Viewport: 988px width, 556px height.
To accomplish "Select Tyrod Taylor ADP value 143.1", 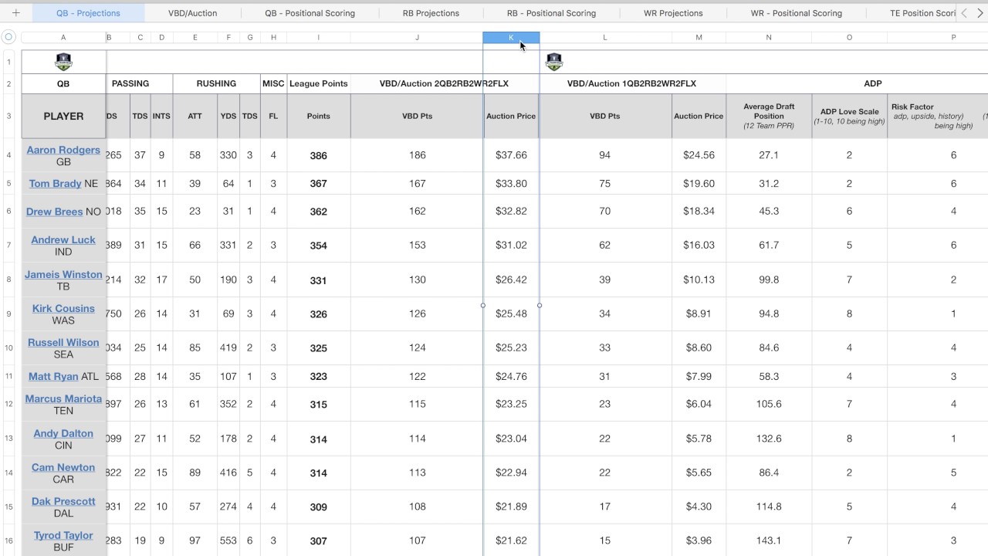I will (769, 541).
